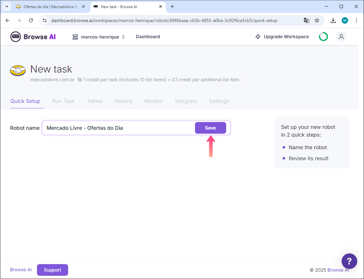Open the user account avatar icon
364x279 pixels.
point(341,37)
